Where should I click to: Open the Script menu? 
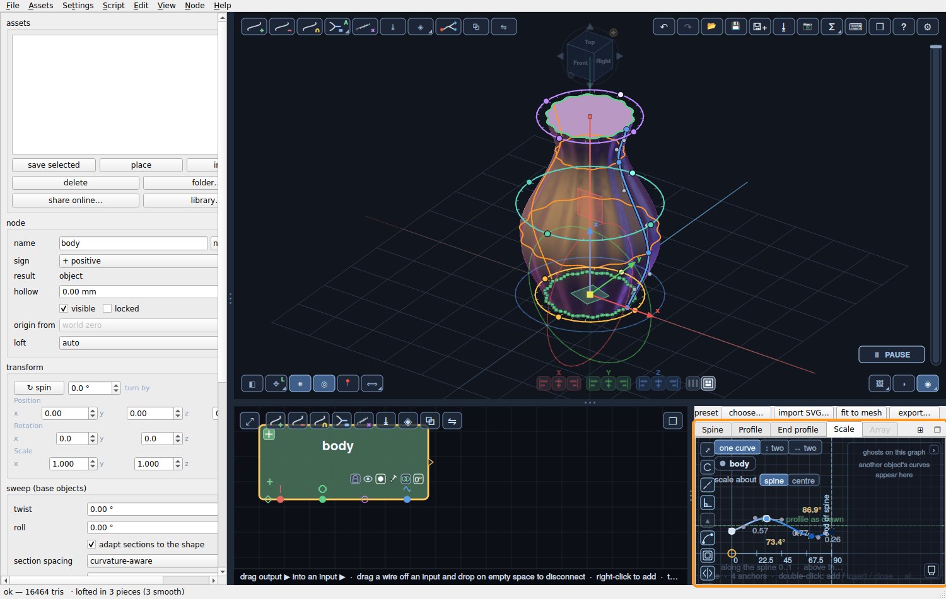click(x=114, y=6)
